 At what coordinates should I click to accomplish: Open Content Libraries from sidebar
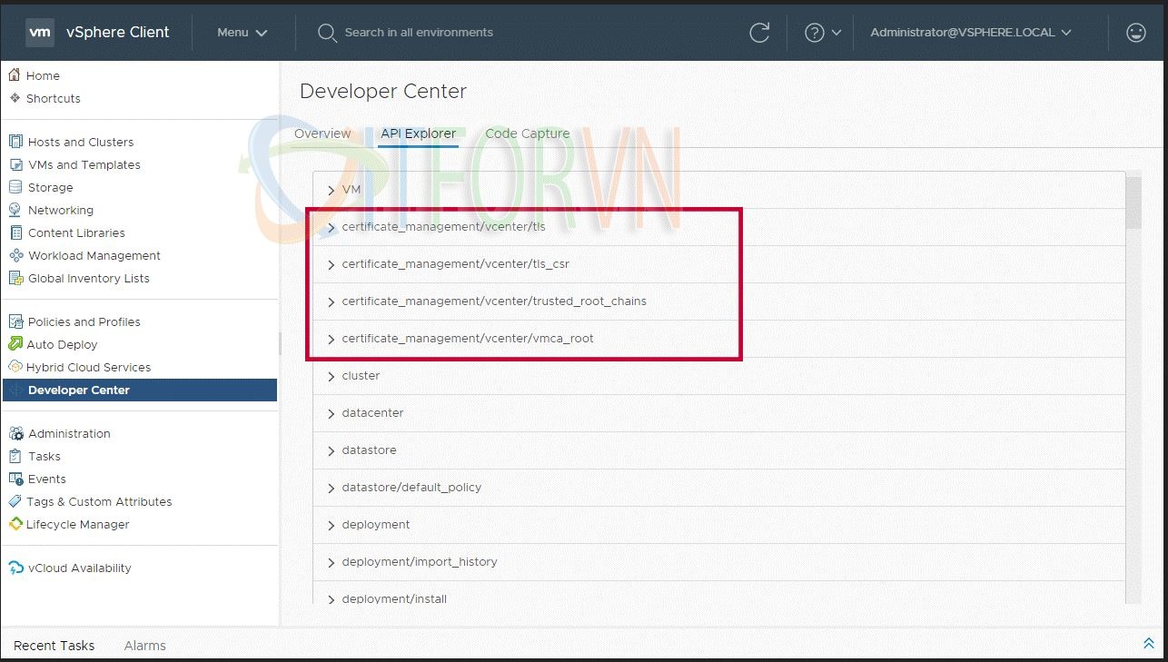coord(76,232)
